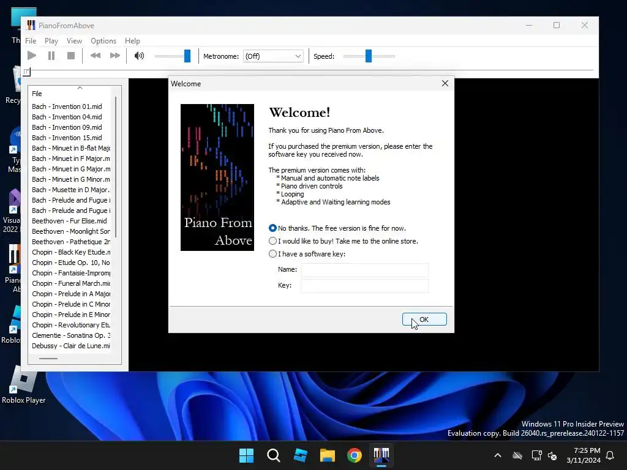
Task: Click the Play button in the toolbar
Action: tap(32, 56)
